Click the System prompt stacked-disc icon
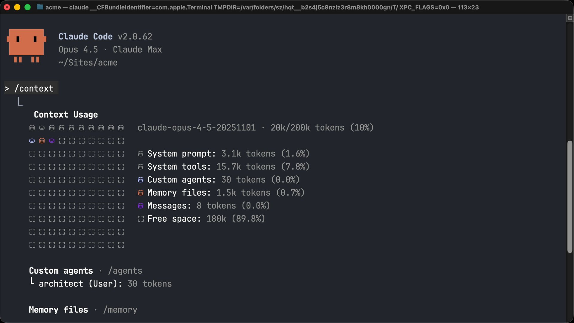The image size is (574, 323). [141, 153]
